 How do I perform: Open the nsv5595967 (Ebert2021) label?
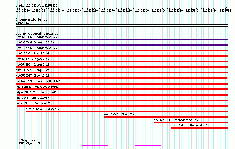33,76
